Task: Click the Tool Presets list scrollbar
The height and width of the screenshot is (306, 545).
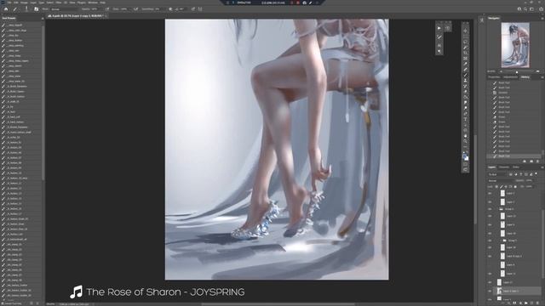Action: (x=43, y=102)
